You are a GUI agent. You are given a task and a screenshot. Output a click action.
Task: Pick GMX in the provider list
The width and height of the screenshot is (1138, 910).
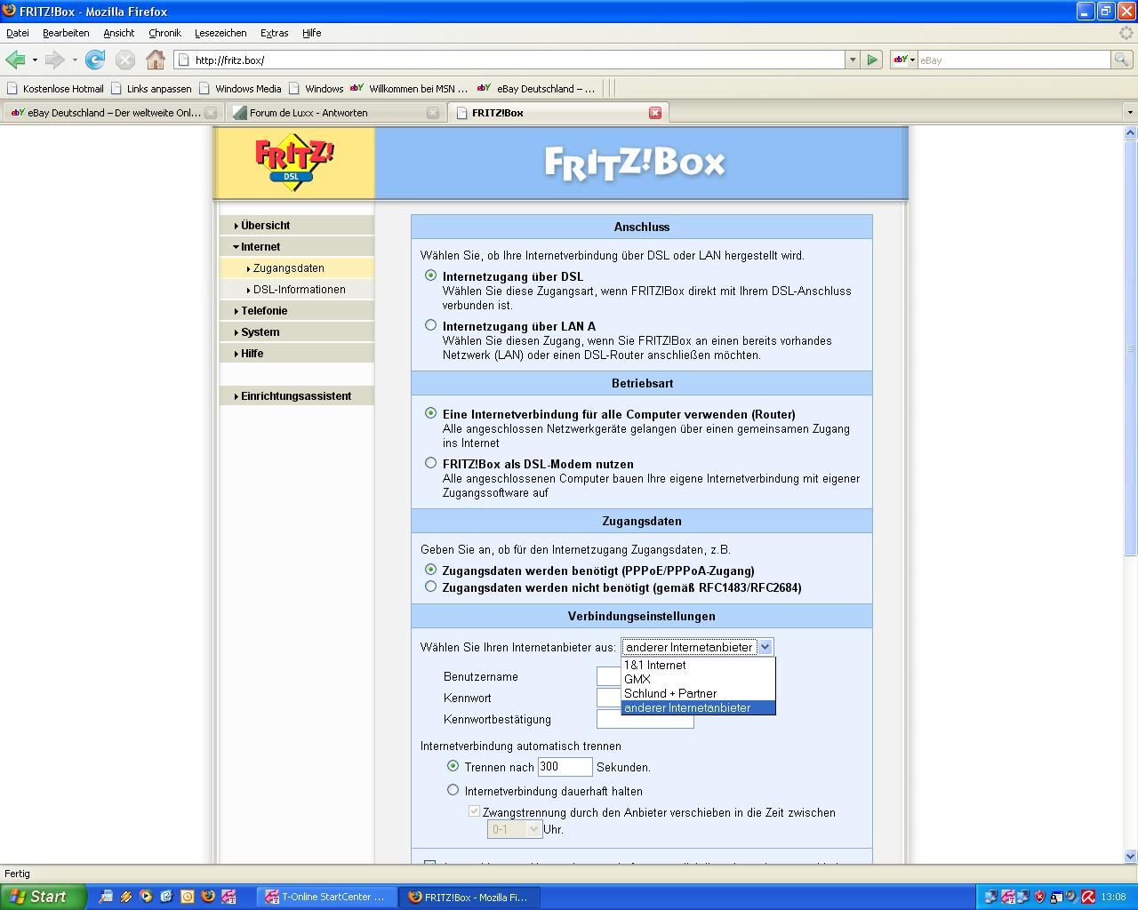point(698,679)
